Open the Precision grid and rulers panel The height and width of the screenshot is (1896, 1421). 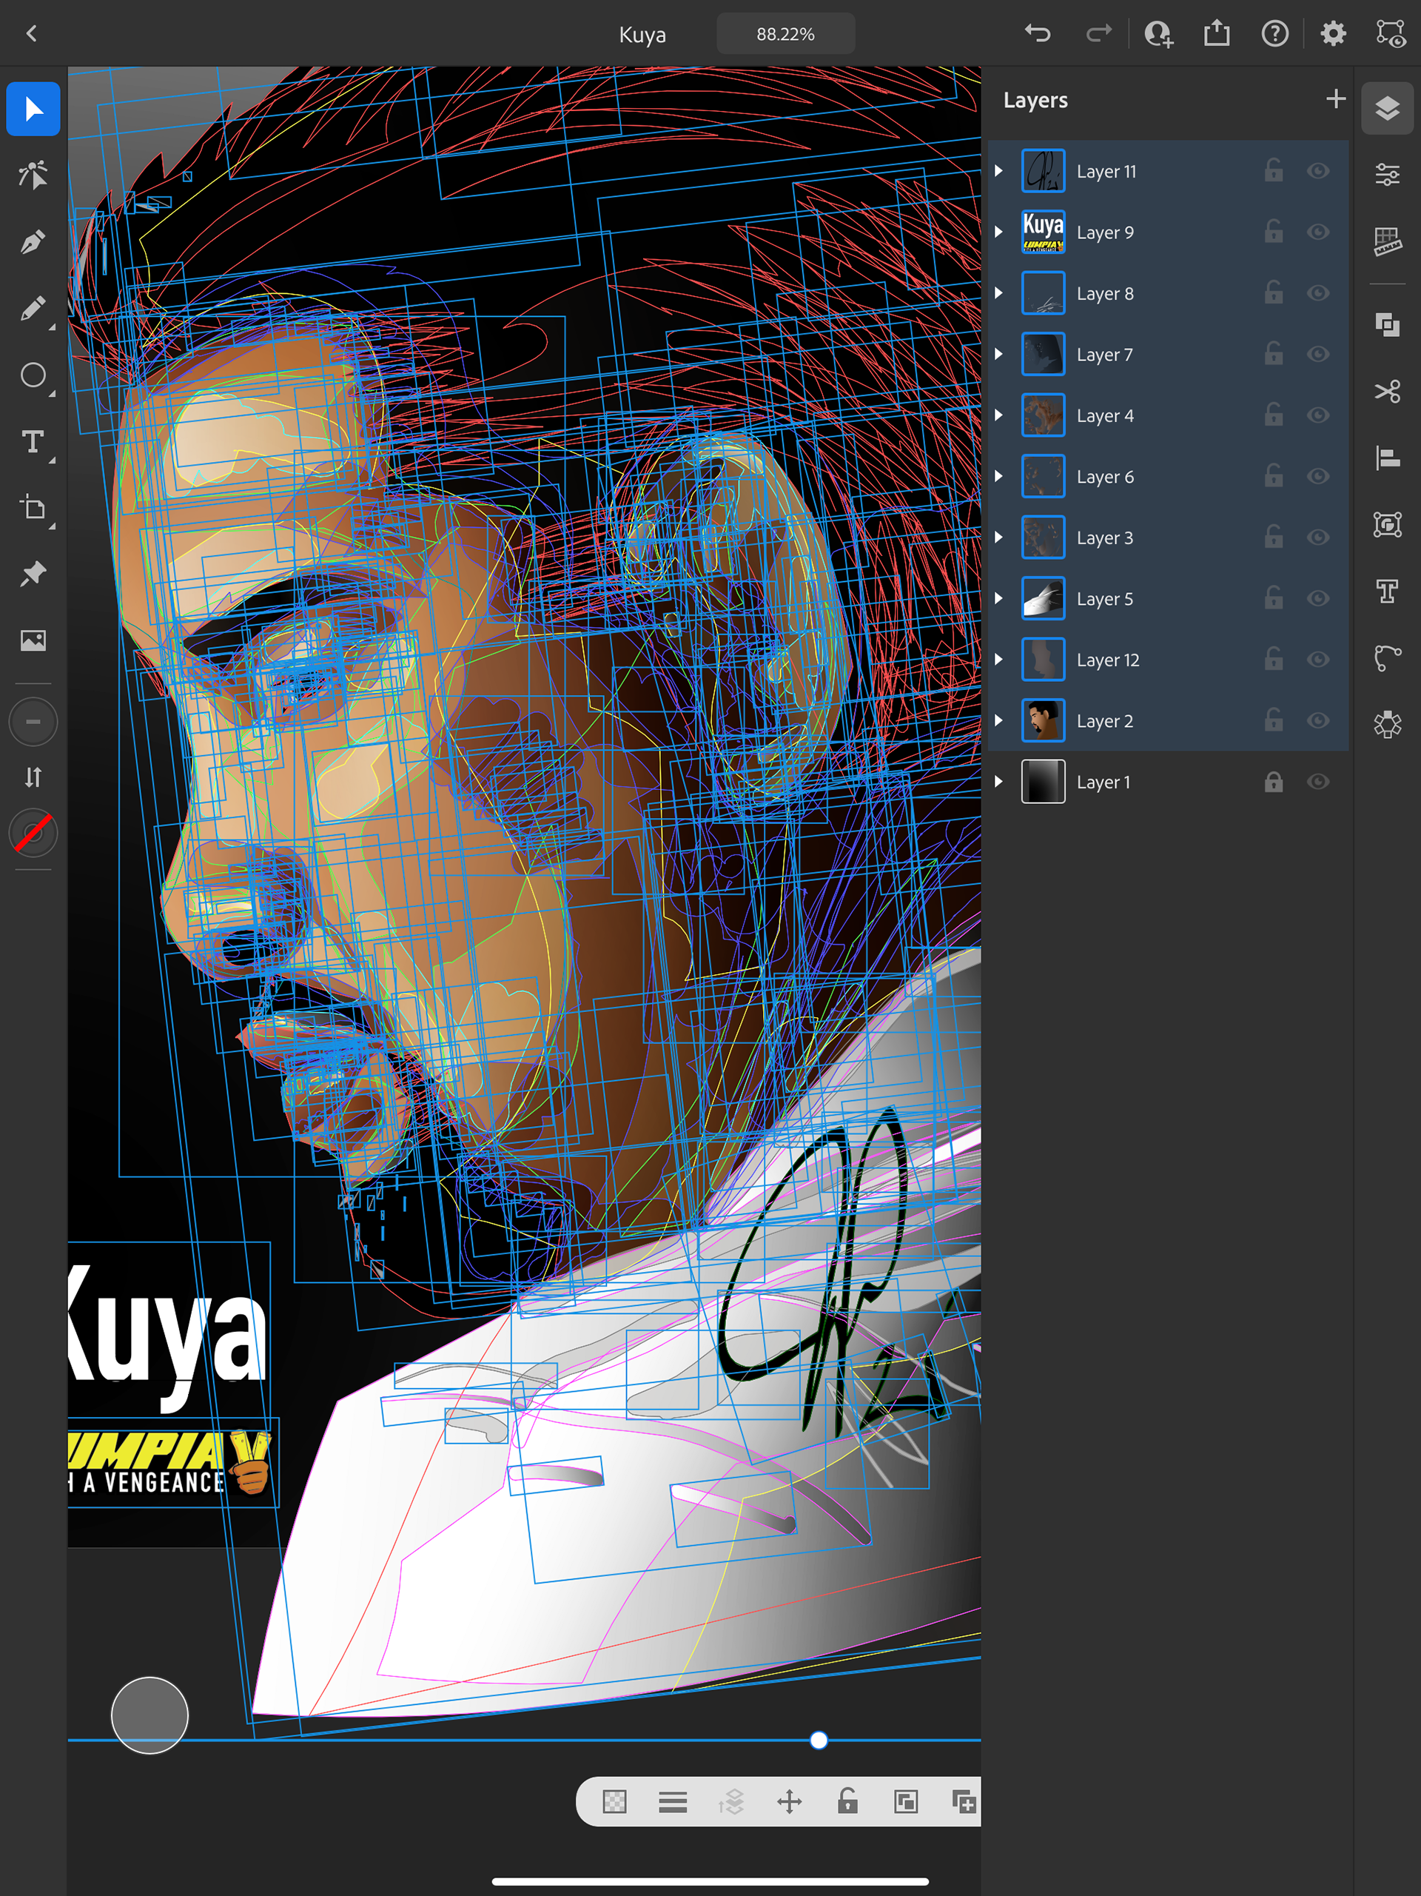(1388, 241)
